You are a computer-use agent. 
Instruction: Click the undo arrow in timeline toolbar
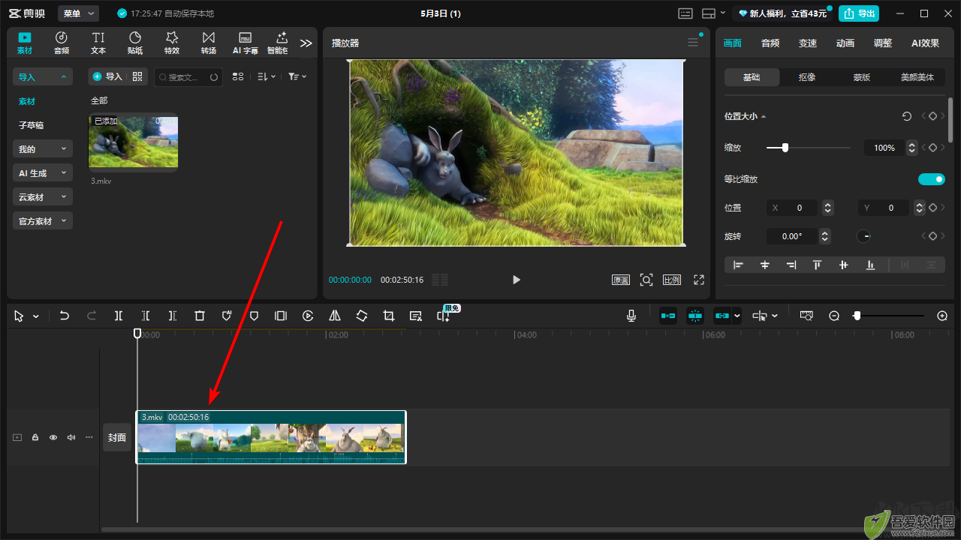(65, 316)
